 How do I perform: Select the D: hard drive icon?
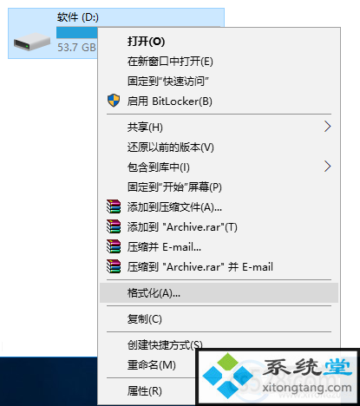pos(32,43)
